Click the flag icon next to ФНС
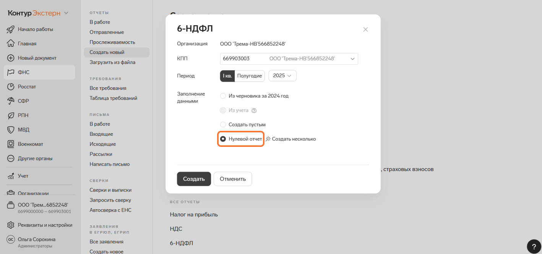The height and width of the screenshot is (254, 542). 11,72
